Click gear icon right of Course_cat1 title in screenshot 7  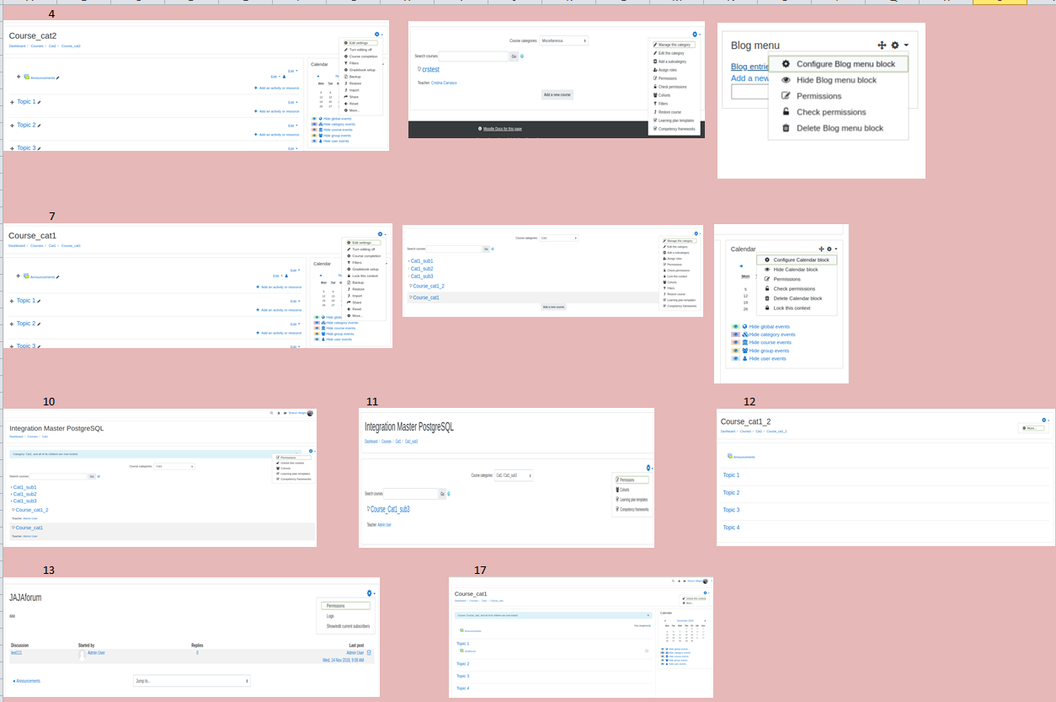381,233
